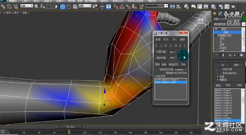Set weight preset .25 in weight tool

[x=165, y=46]
